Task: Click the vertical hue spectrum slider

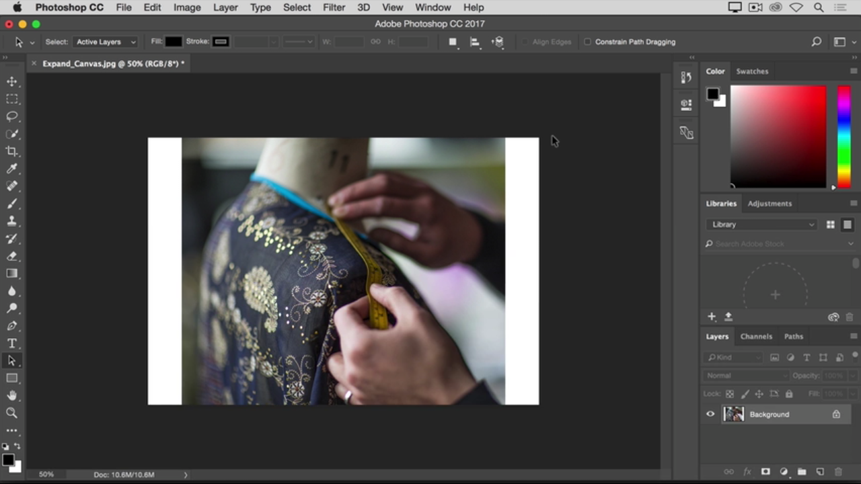Action: [844, 136]
